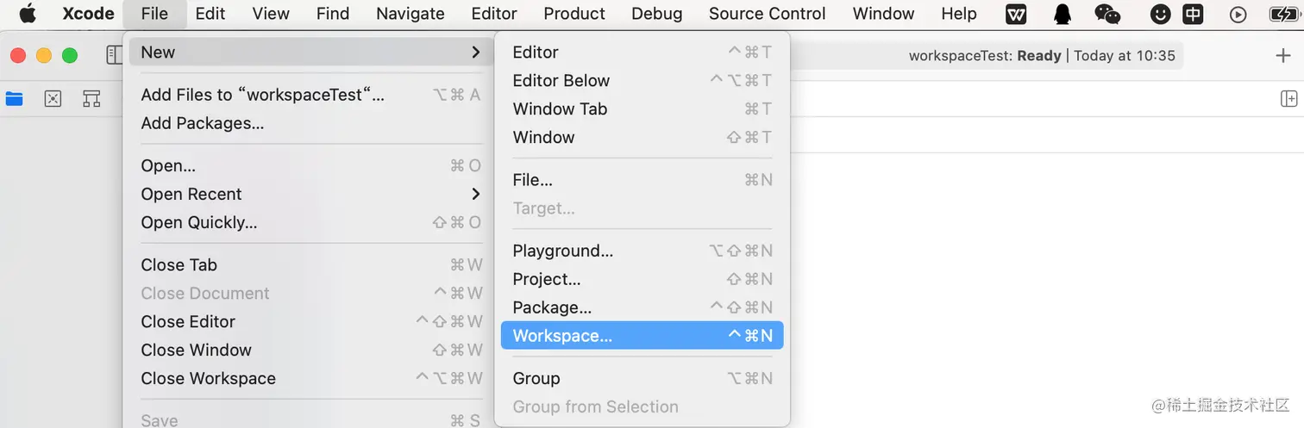Open the View menu

pos(271,14)
